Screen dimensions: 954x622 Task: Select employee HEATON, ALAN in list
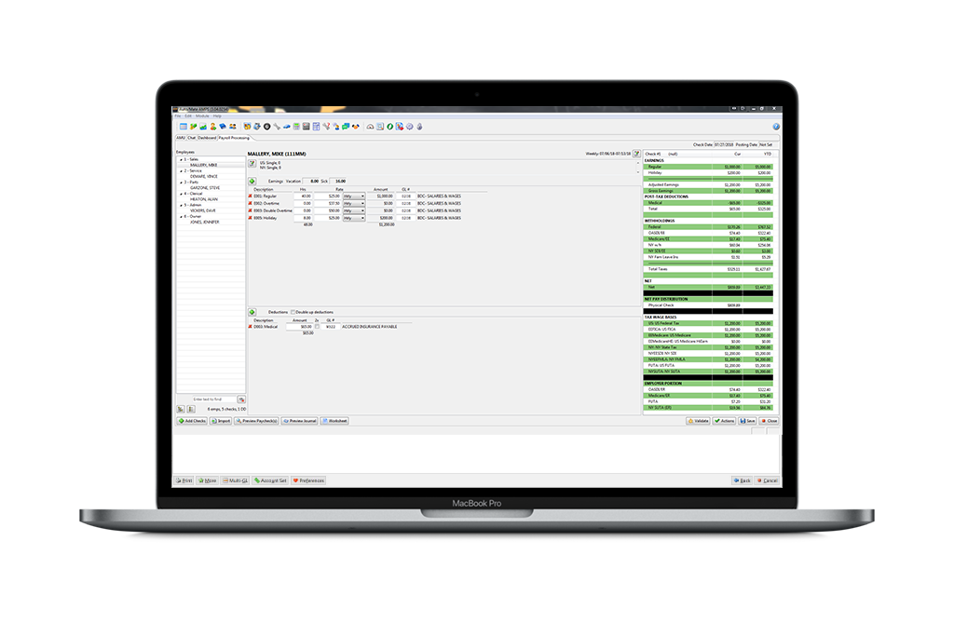pos(204,199)
